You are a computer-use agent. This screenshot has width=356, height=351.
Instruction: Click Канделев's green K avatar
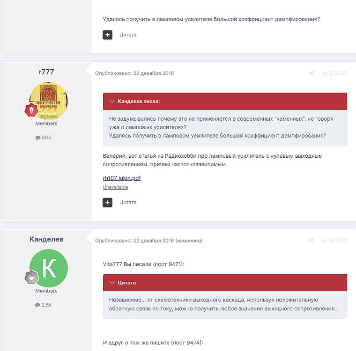tap(49, 268)
